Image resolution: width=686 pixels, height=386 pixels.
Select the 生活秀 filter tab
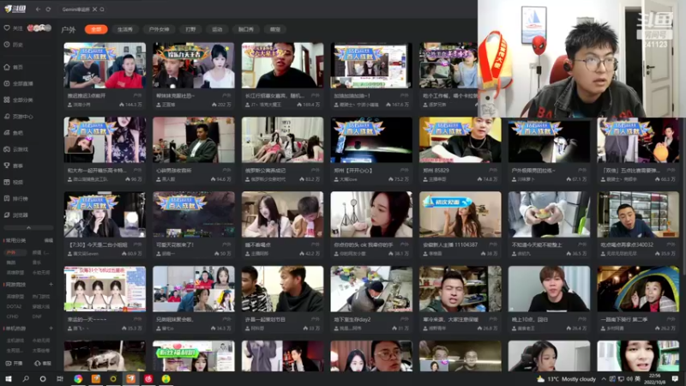coord(124,29)
